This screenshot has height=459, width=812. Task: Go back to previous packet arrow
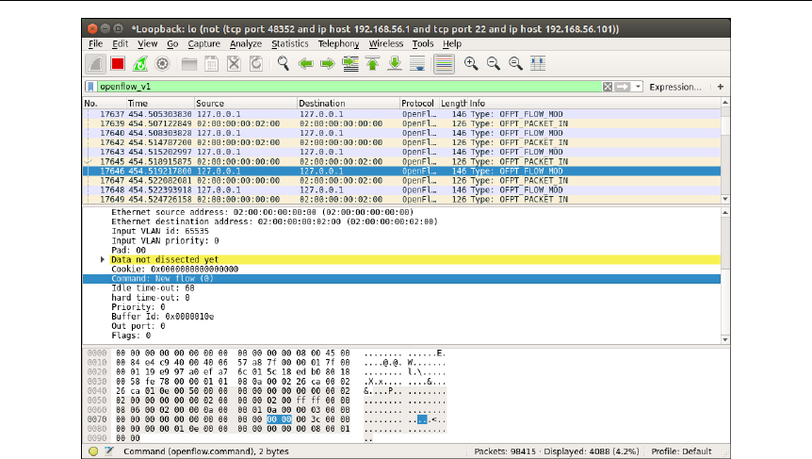point(305,63)
